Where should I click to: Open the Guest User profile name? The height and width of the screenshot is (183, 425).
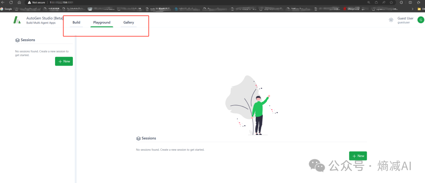point(405,18)
